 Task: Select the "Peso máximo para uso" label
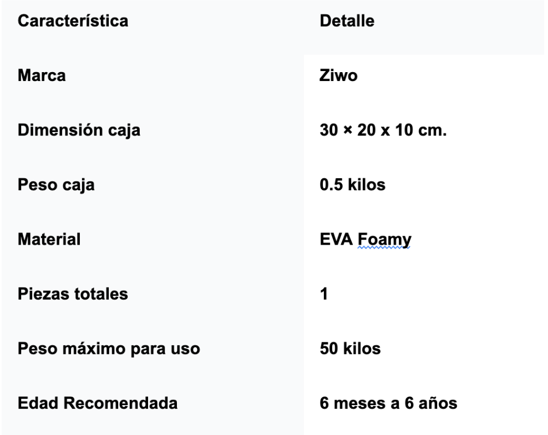pos(109,348)
